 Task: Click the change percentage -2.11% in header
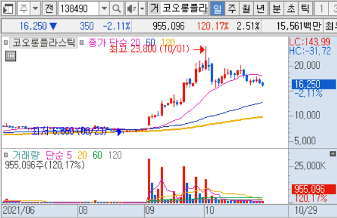point(116,27)
